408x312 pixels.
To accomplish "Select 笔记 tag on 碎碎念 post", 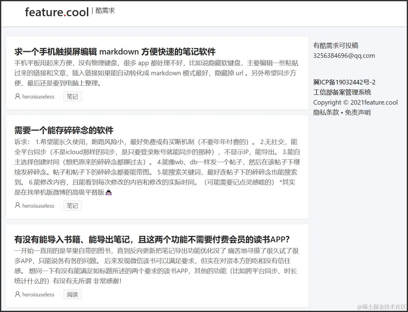I will 72,206.
